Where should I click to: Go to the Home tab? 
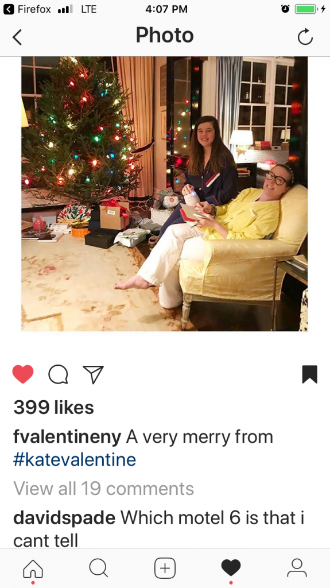tap(33, 568)
